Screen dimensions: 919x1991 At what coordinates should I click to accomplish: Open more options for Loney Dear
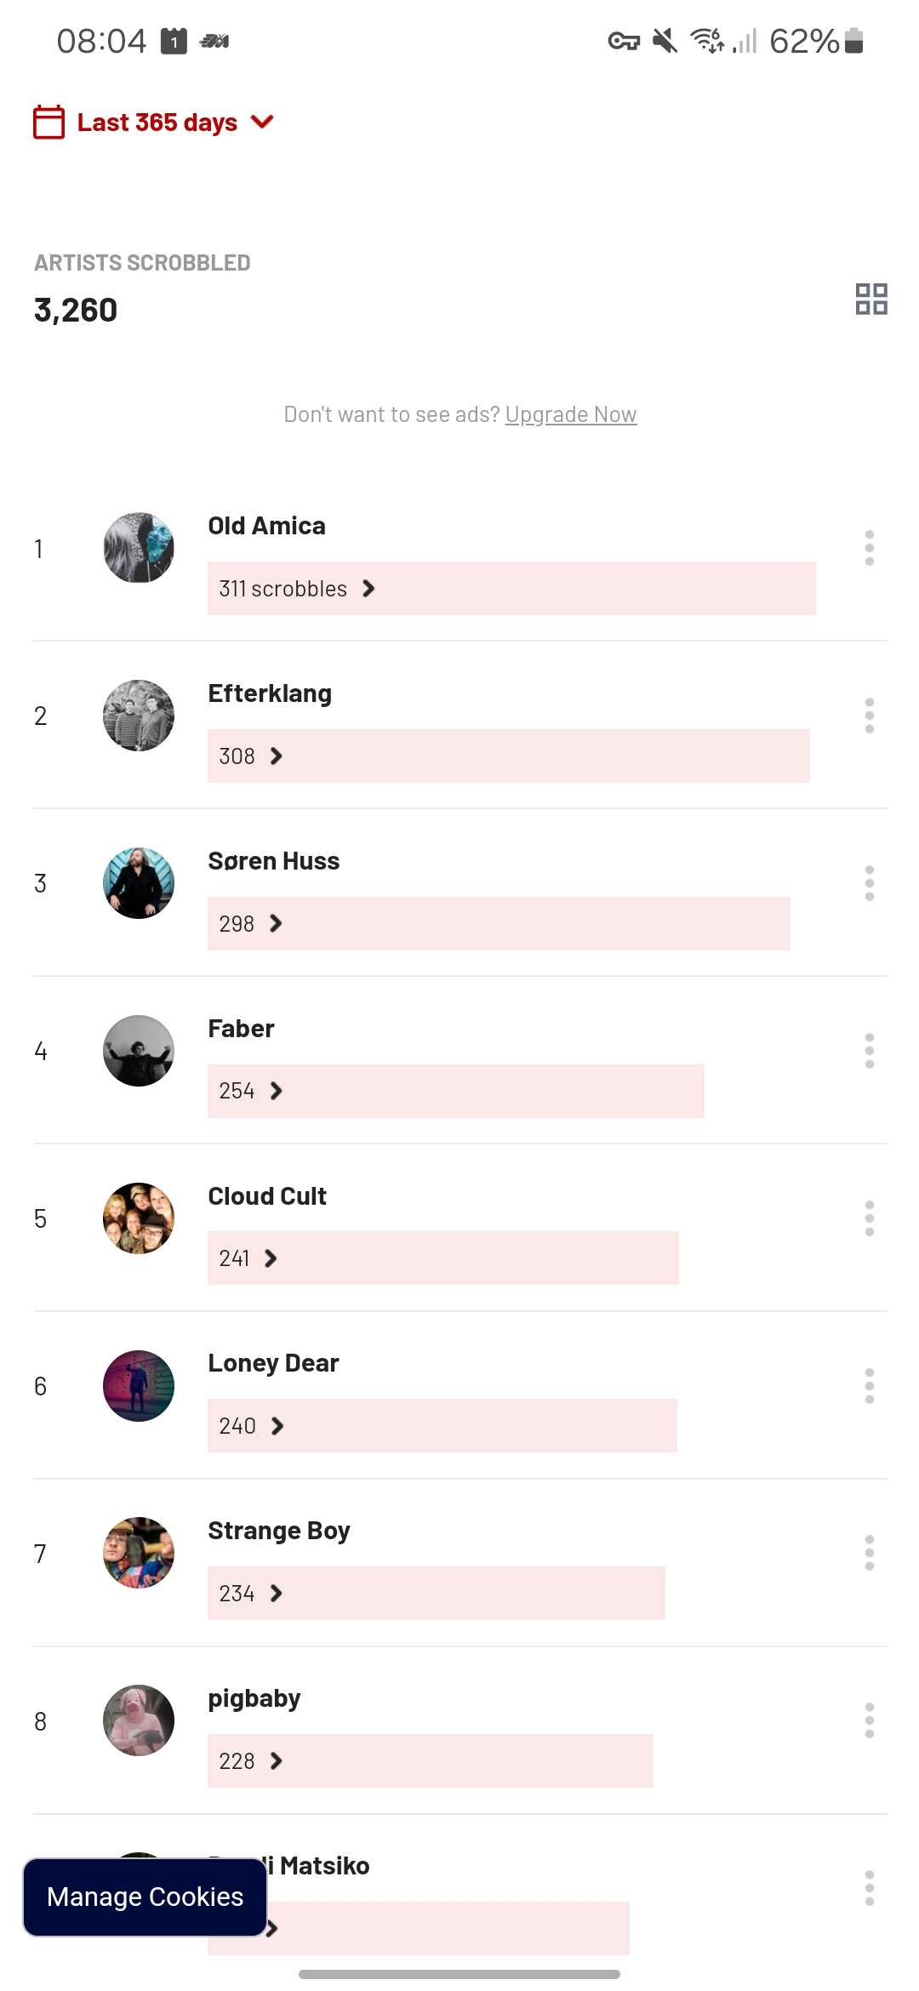pos(869,1386)
